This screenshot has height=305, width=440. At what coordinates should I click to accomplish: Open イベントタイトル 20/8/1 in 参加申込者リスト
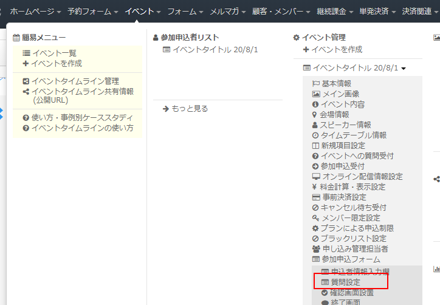(x=215, y=49)
